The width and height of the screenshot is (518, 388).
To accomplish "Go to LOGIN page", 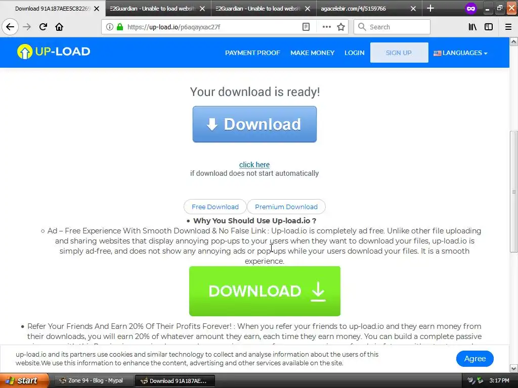I will [355, 53].
